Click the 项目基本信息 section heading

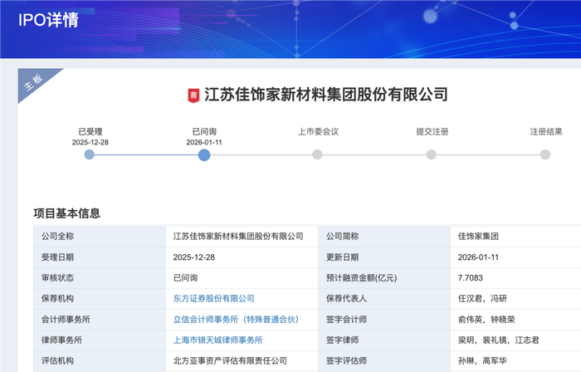point(67,213)
